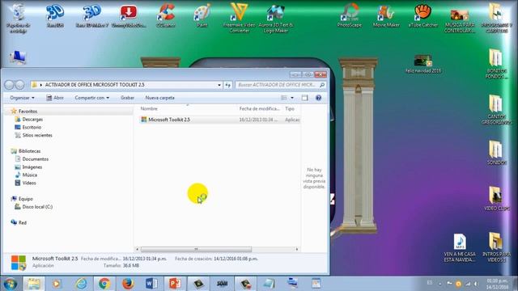Create a folder with Nueva carpeta

tap(160, 98)
